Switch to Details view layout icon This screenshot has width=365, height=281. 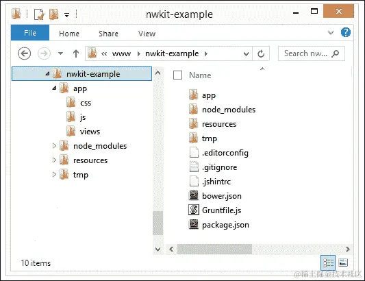pos(328,262)
